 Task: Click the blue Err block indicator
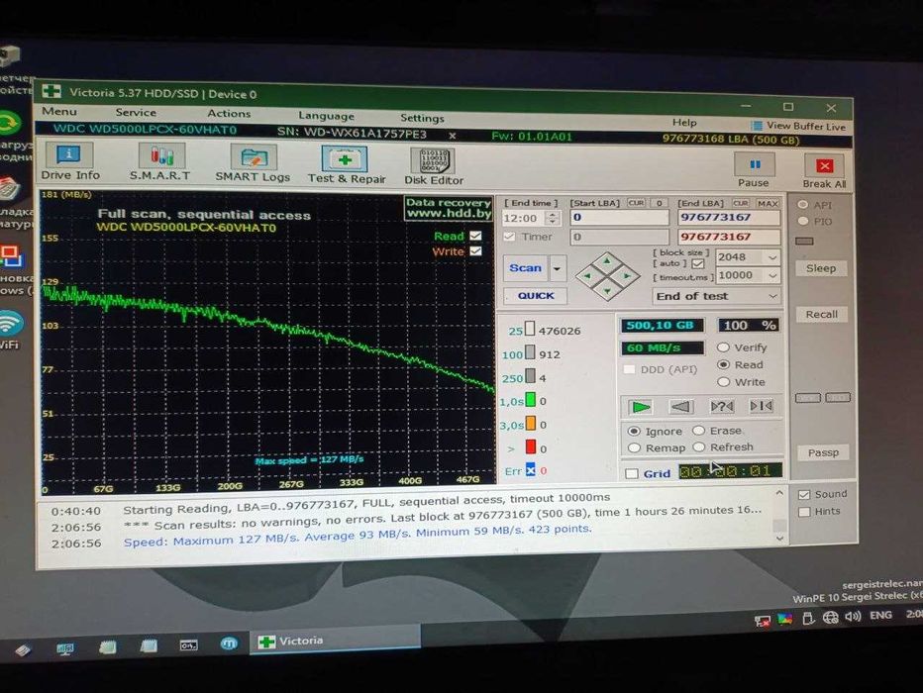click(531, 470)
